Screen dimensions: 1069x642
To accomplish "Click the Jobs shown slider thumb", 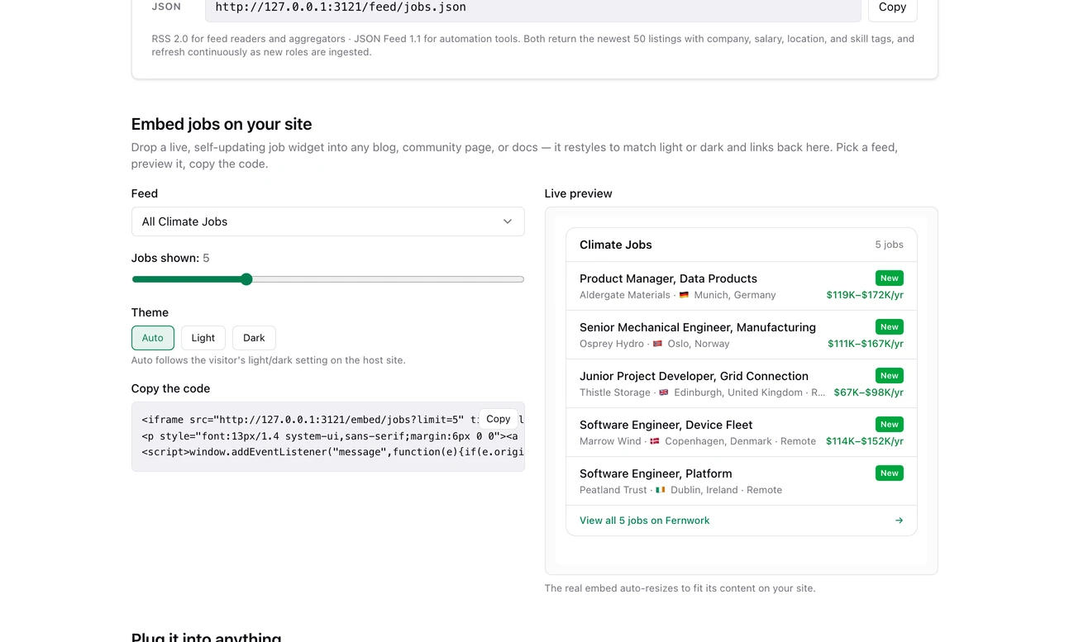I will point(246,279).
